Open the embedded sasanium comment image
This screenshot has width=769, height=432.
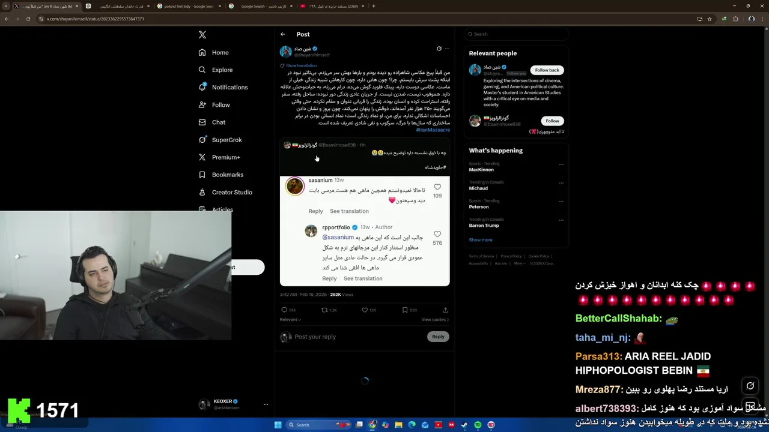coord(365,230)
